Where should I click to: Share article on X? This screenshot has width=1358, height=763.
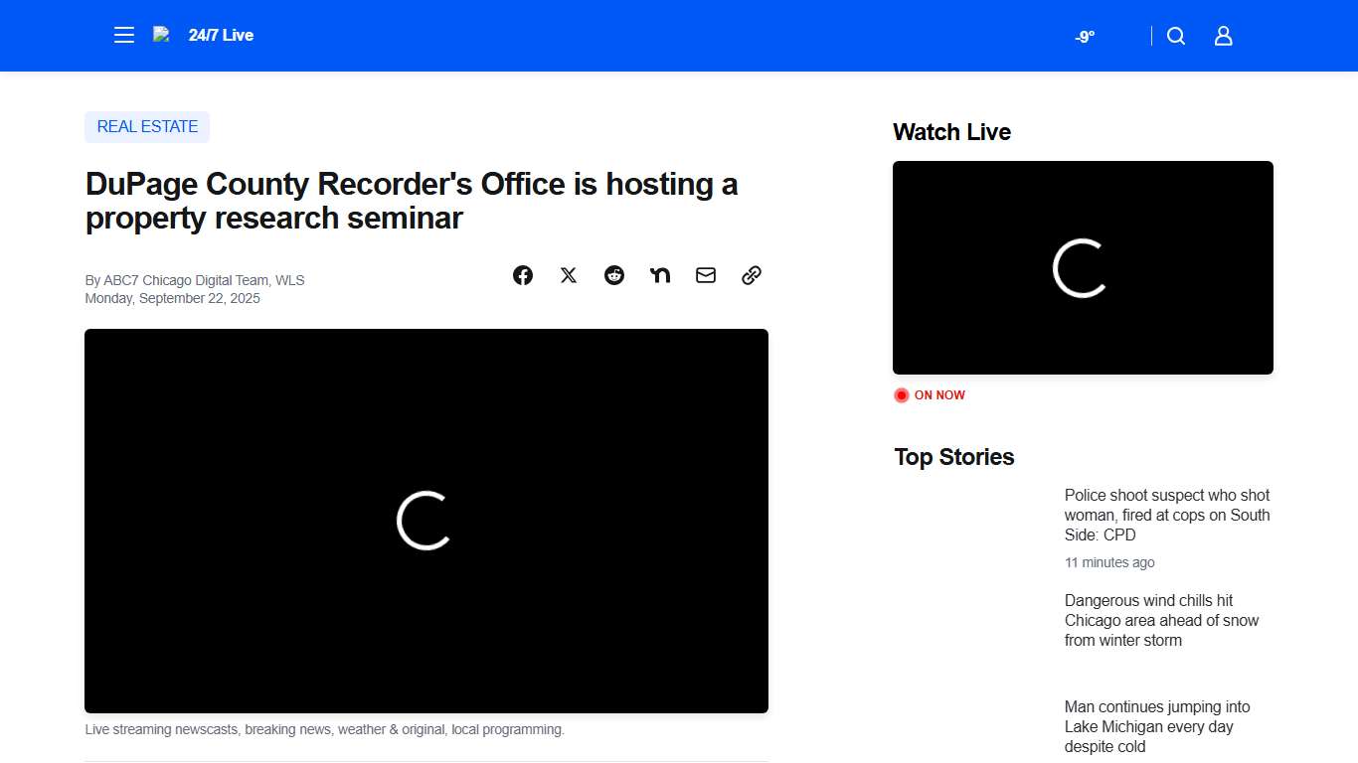point(569,275)
